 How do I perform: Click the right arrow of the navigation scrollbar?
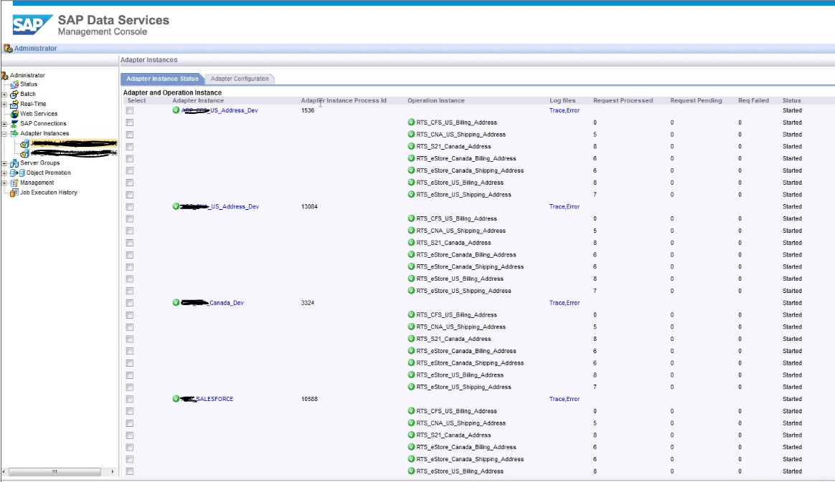(x=113, y=472)
